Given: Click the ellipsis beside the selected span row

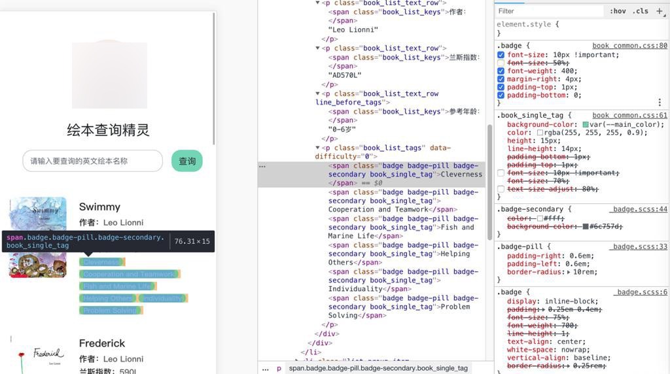Looking at the screenshot, I should click(x=262, y=166).
